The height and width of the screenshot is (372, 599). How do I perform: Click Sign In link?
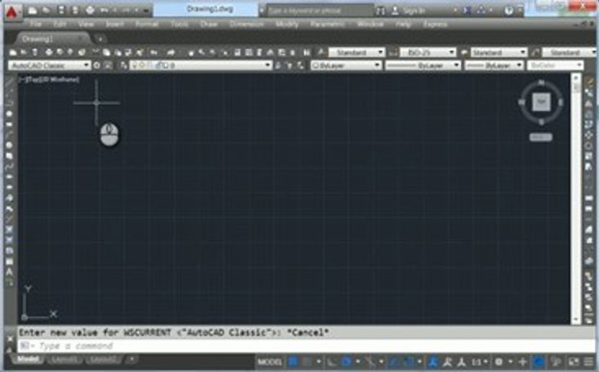[414, 11]
